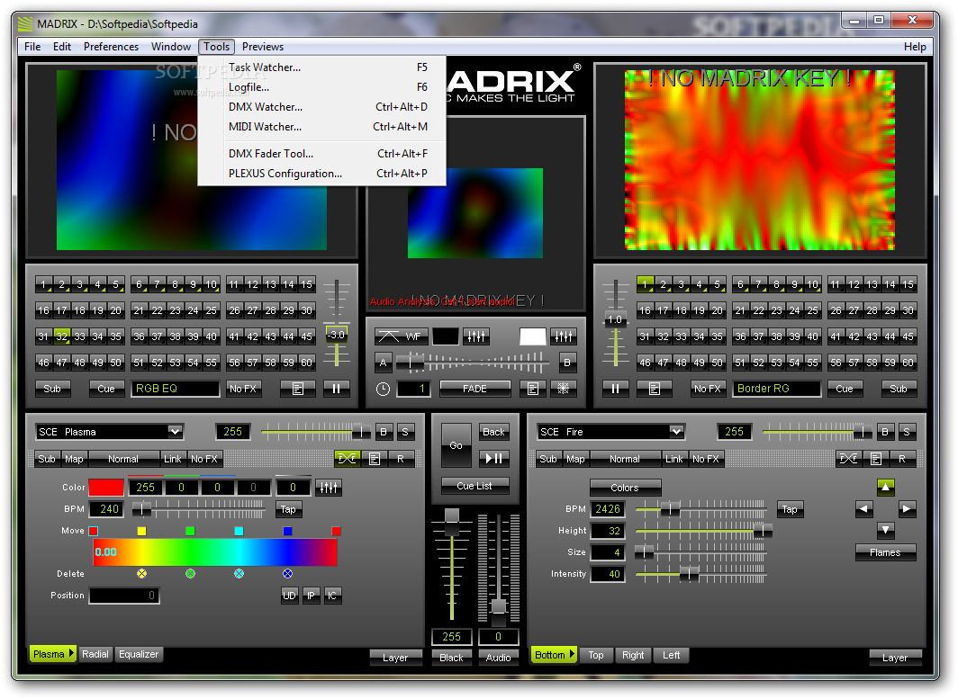
Task: Click the WF crossfade curve icon
Action: click(400, 336)
